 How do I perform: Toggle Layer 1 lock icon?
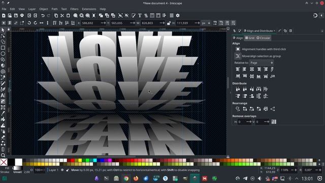[68, 170]
